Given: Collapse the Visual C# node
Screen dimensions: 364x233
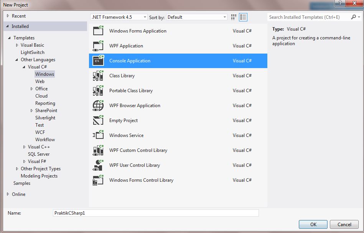Looking at the screenshot, I should (24, 67).
